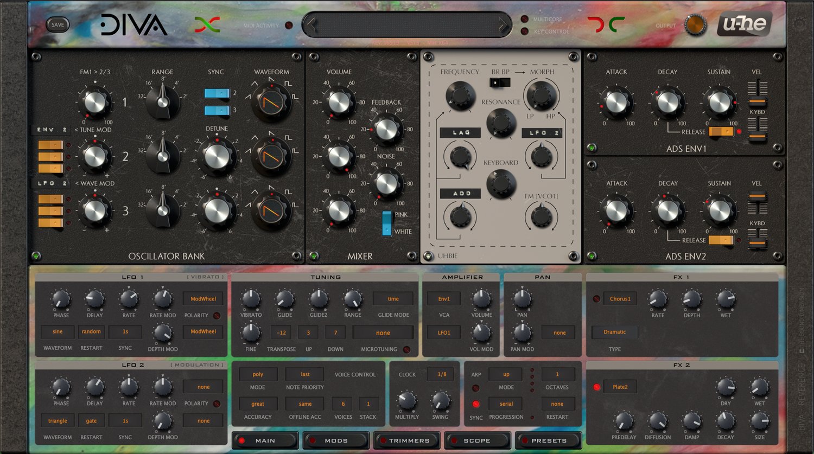Switch to the SCOPE tab
The image size is (814, 454).
477,440
